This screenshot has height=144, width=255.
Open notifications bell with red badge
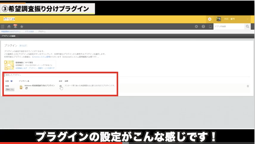(15, 26)
